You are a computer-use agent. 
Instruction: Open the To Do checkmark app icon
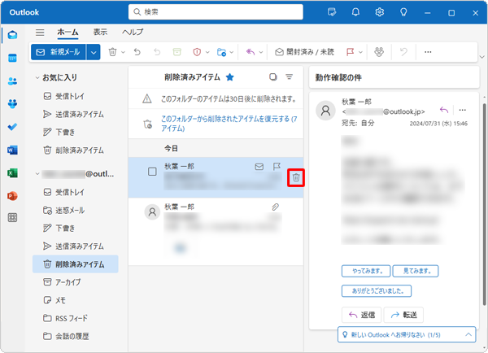(12, 127)
